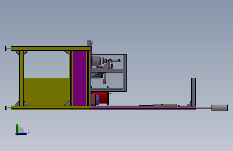Click the blue Z axis arrow of the triad
This screenshot has width=233, height=151.
pyautogui.click(x=22, y=134)
